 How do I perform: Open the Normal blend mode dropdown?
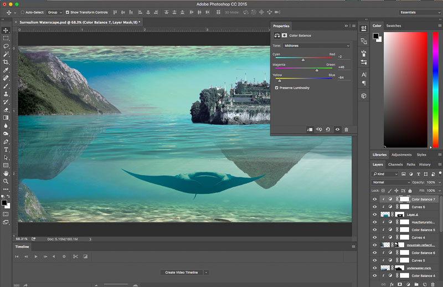[391, 182]
